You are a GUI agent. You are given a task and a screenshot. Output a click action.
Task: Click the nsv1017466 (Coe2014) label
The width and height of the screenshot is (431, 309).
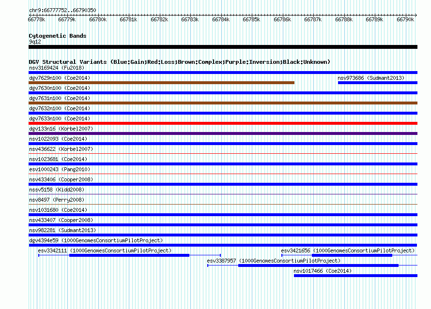(x=323, y=271)
